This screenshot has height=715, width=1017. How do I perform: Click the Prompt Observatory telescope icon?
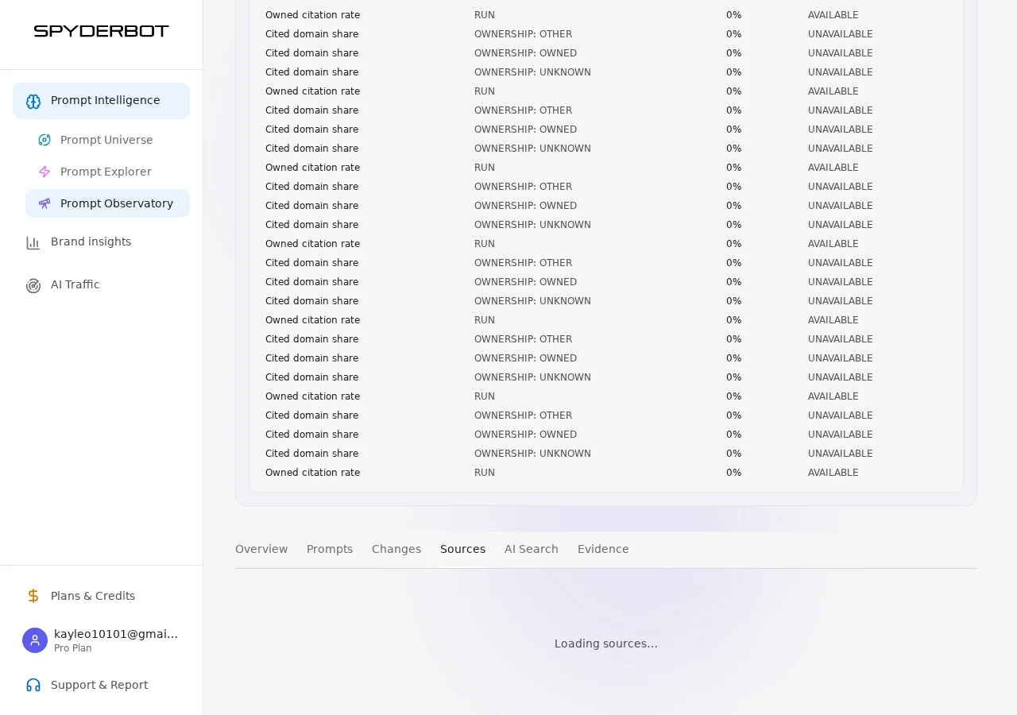point(44,203)
